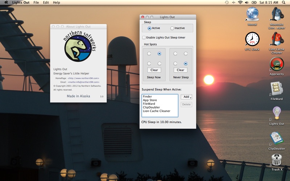Image resolution: width=290 pixels, height=181 pixels.
Task: Click the volume icon in menu bar
Action: pyautogui.click(x=246, y=3)
